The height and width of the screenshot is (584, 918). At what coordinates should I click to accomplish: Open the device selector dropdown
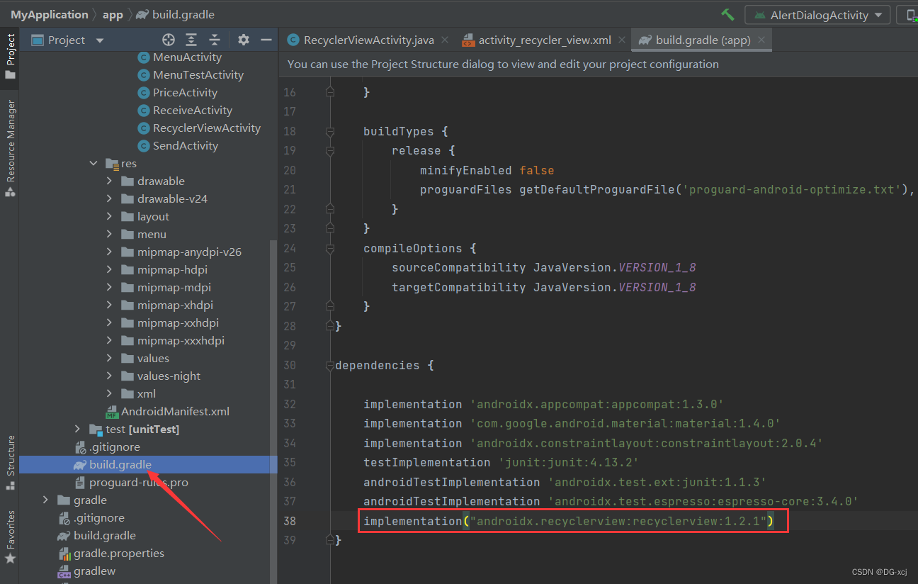coord(908,15)
